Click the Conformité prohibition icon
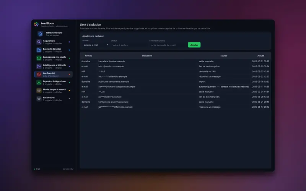This screenshot has height=191, width=306. tap(39, 74)
